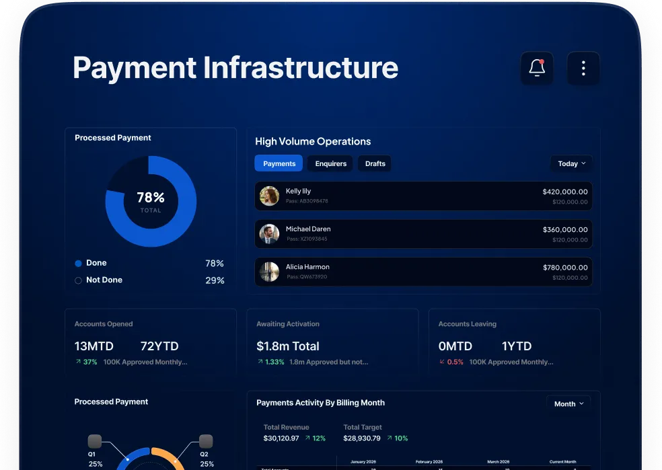This screenshot has height=470, width=662.
Task: Click the green up arrow beside 37%
Action: click(78, 362)
